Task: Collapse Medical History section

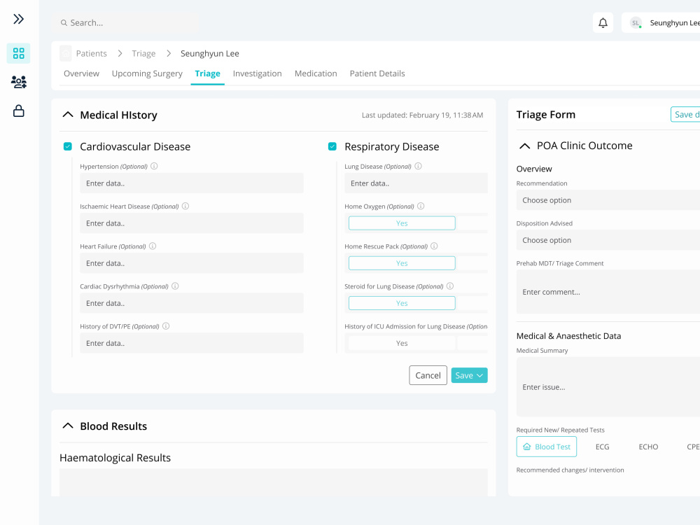Action: (x=68, y=115)
